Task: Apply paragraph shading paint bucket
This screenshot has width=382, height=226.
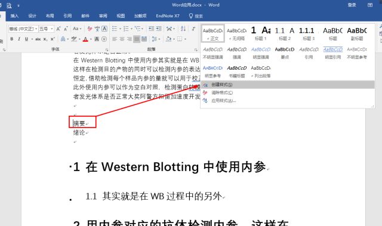Action: pyautogui.click(x=168, y=39)
